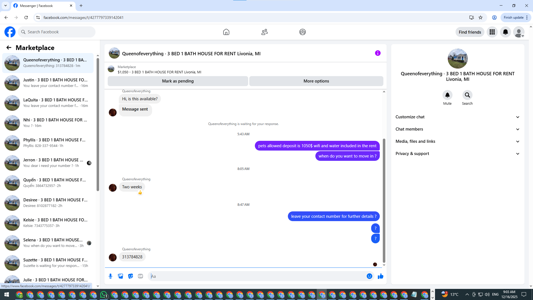This screenshot has width=533, height=300.
Task: Open new browser tab
Action: click(81, 6)
